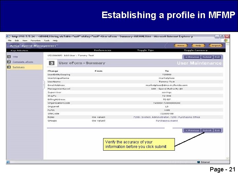Click the large 3 icon beside User eForm - Summary
Screen dimensions: 238x178
[52, 63]
